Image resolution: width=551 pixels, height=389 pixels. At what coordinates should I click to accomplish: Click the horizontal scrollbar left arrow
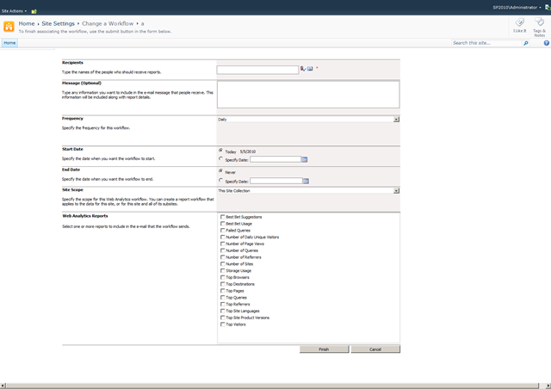tap(3, 386)
